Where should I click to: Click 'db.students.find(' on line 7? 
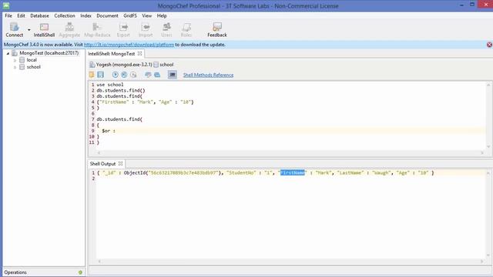click(x=119, y=119)
